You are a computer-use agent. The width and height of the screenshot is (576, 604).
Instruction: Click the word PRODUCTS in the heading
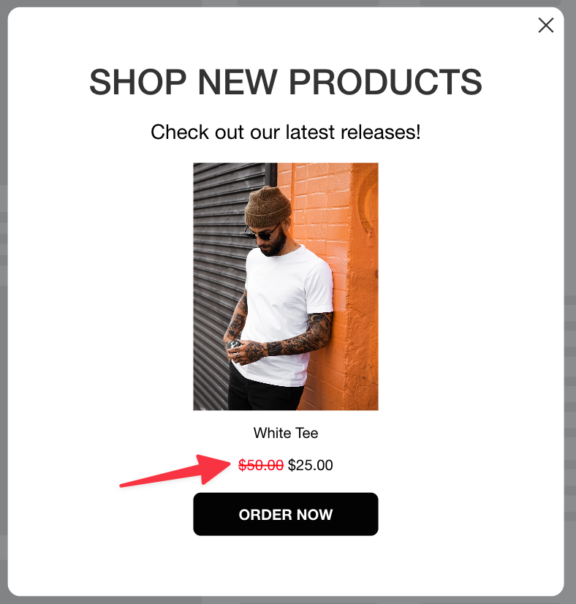[385, 82]
